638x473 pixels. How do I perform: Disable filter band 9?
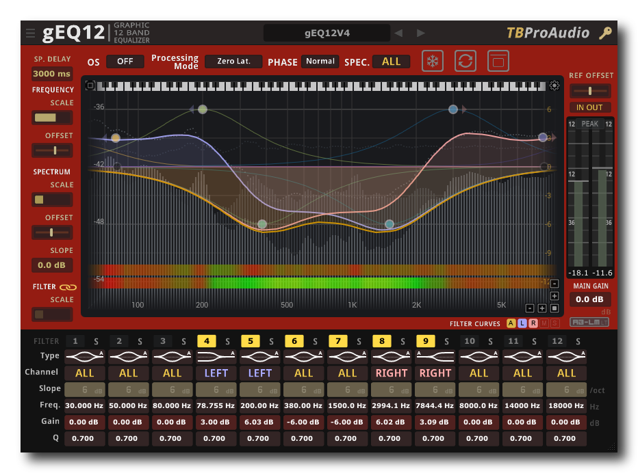coord(426,341)
